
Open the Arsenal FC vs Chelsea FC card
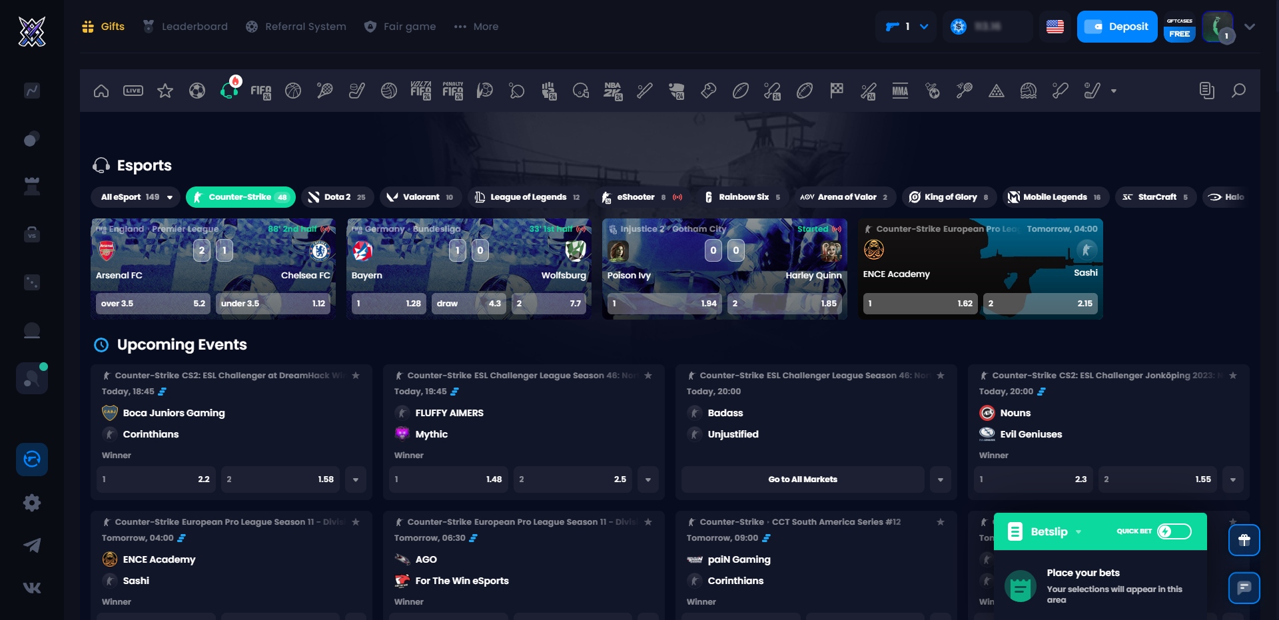point(213,269)
